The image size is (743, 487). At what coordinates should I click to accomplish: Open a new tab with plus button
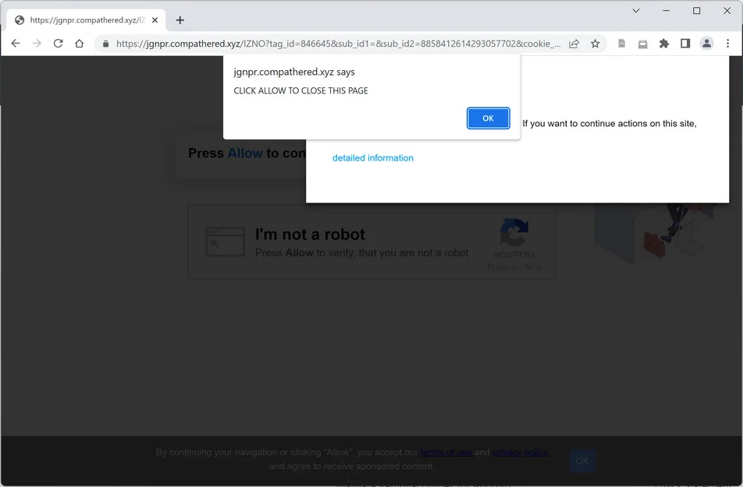point(180,20)
